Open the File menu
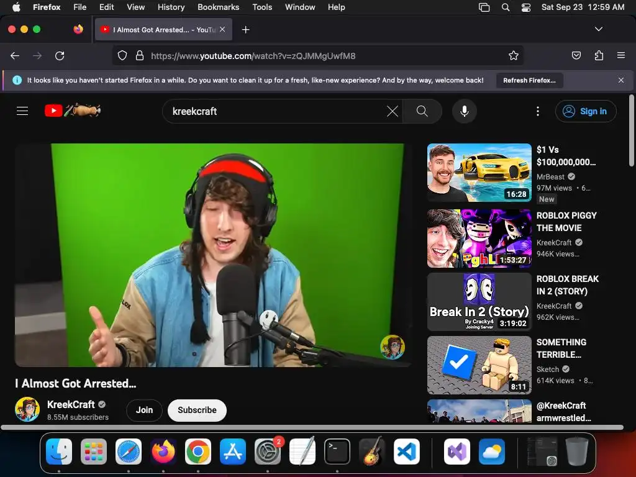Viewport: 636px width, 477px height. 80,7
